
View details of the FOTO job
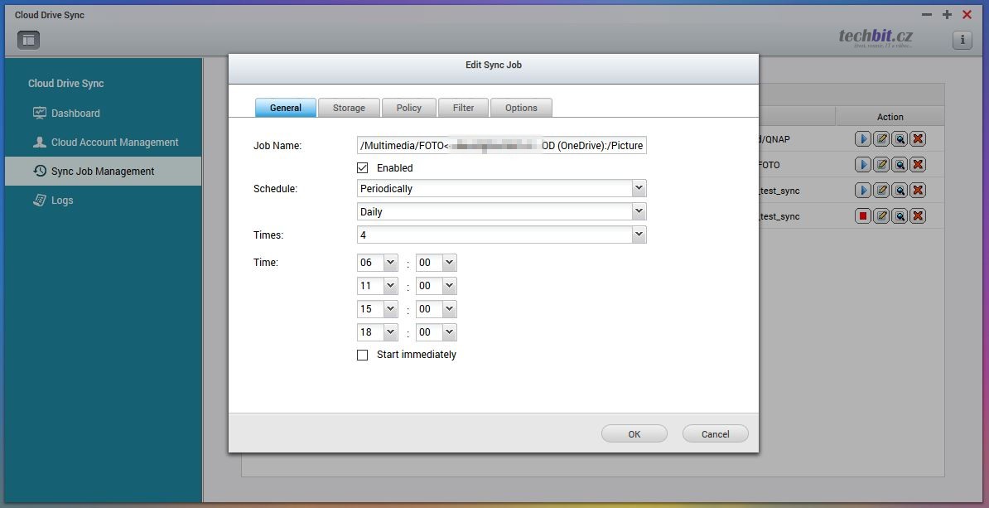pos(900,165)
